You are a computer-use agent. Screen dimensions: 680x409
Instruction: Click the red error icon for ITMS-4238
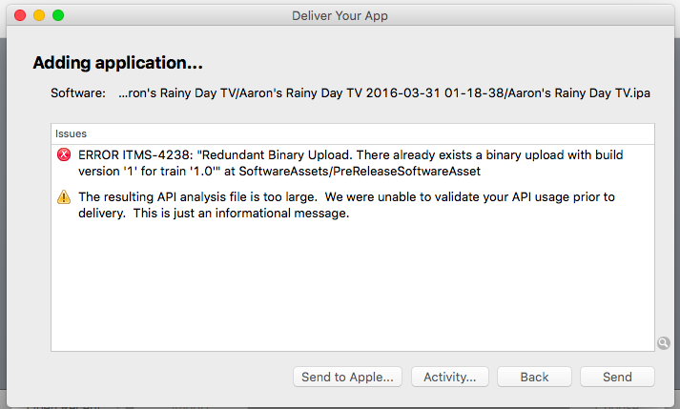click(64, 154)
